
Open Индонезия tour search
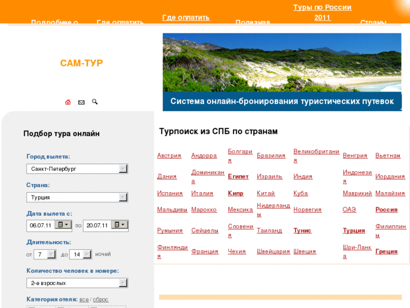coord(357,177)
